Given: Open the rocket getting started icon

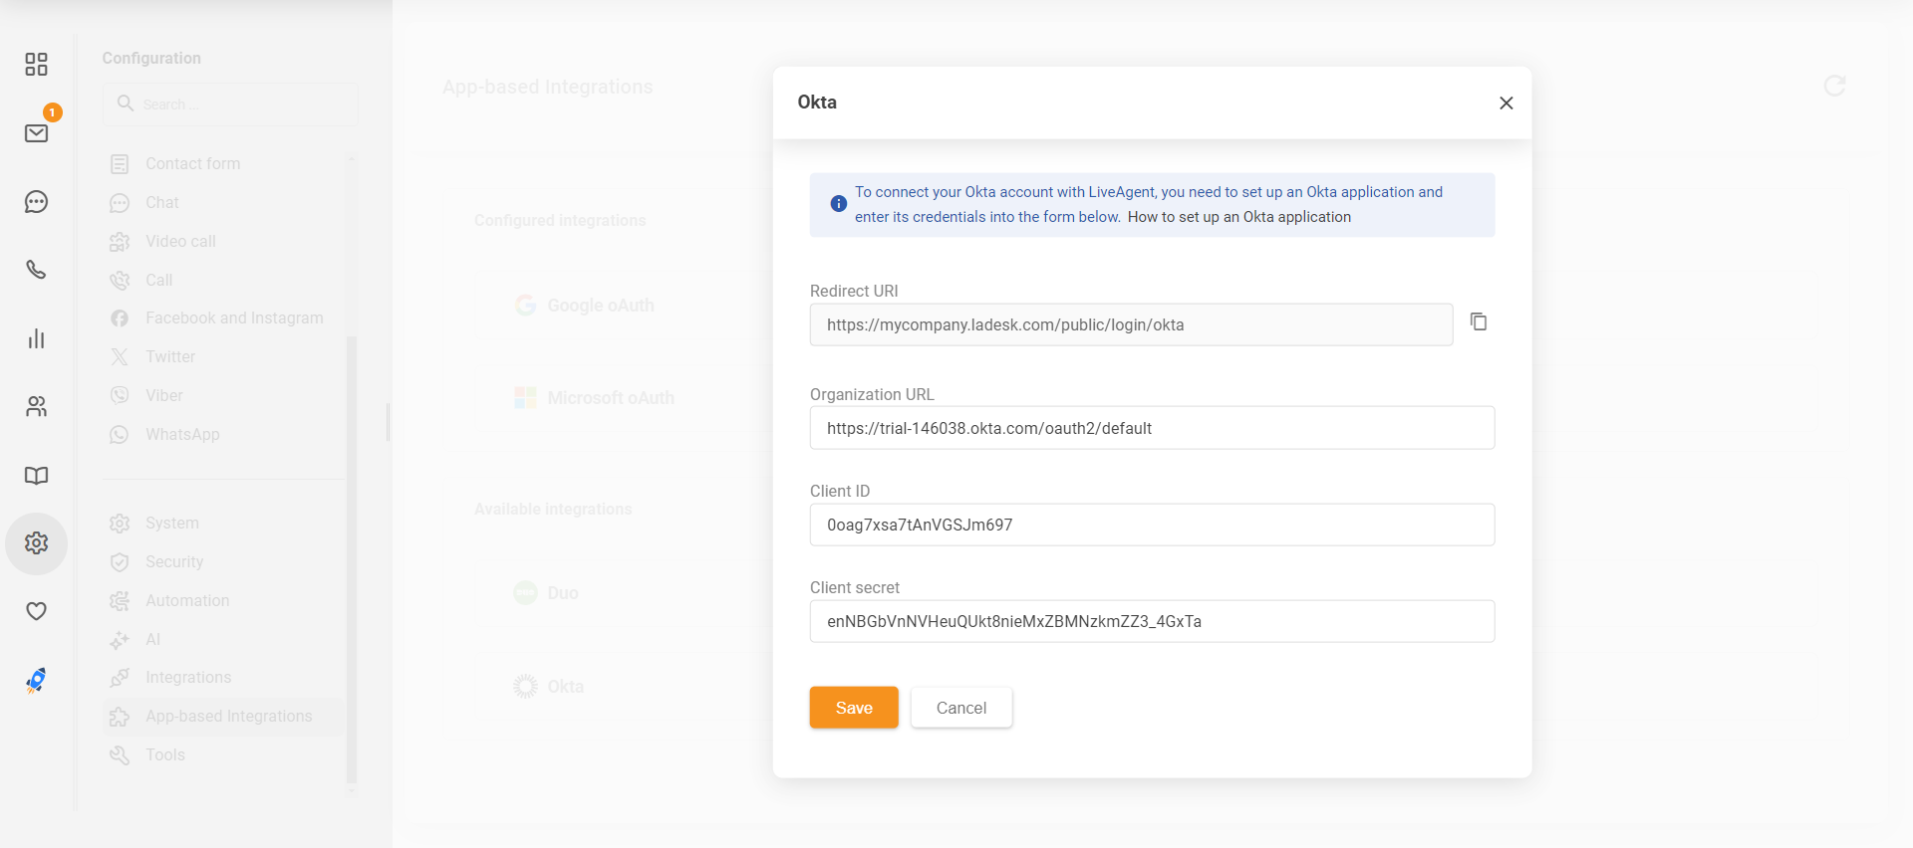Looking at the screenshot, I should coord(37,680).
